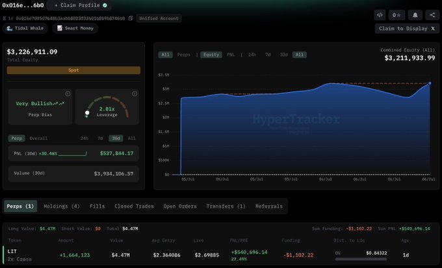The image size is (442, 268).
Task: Click LIT live price $2.69885
Action: [x=207, y=255]
